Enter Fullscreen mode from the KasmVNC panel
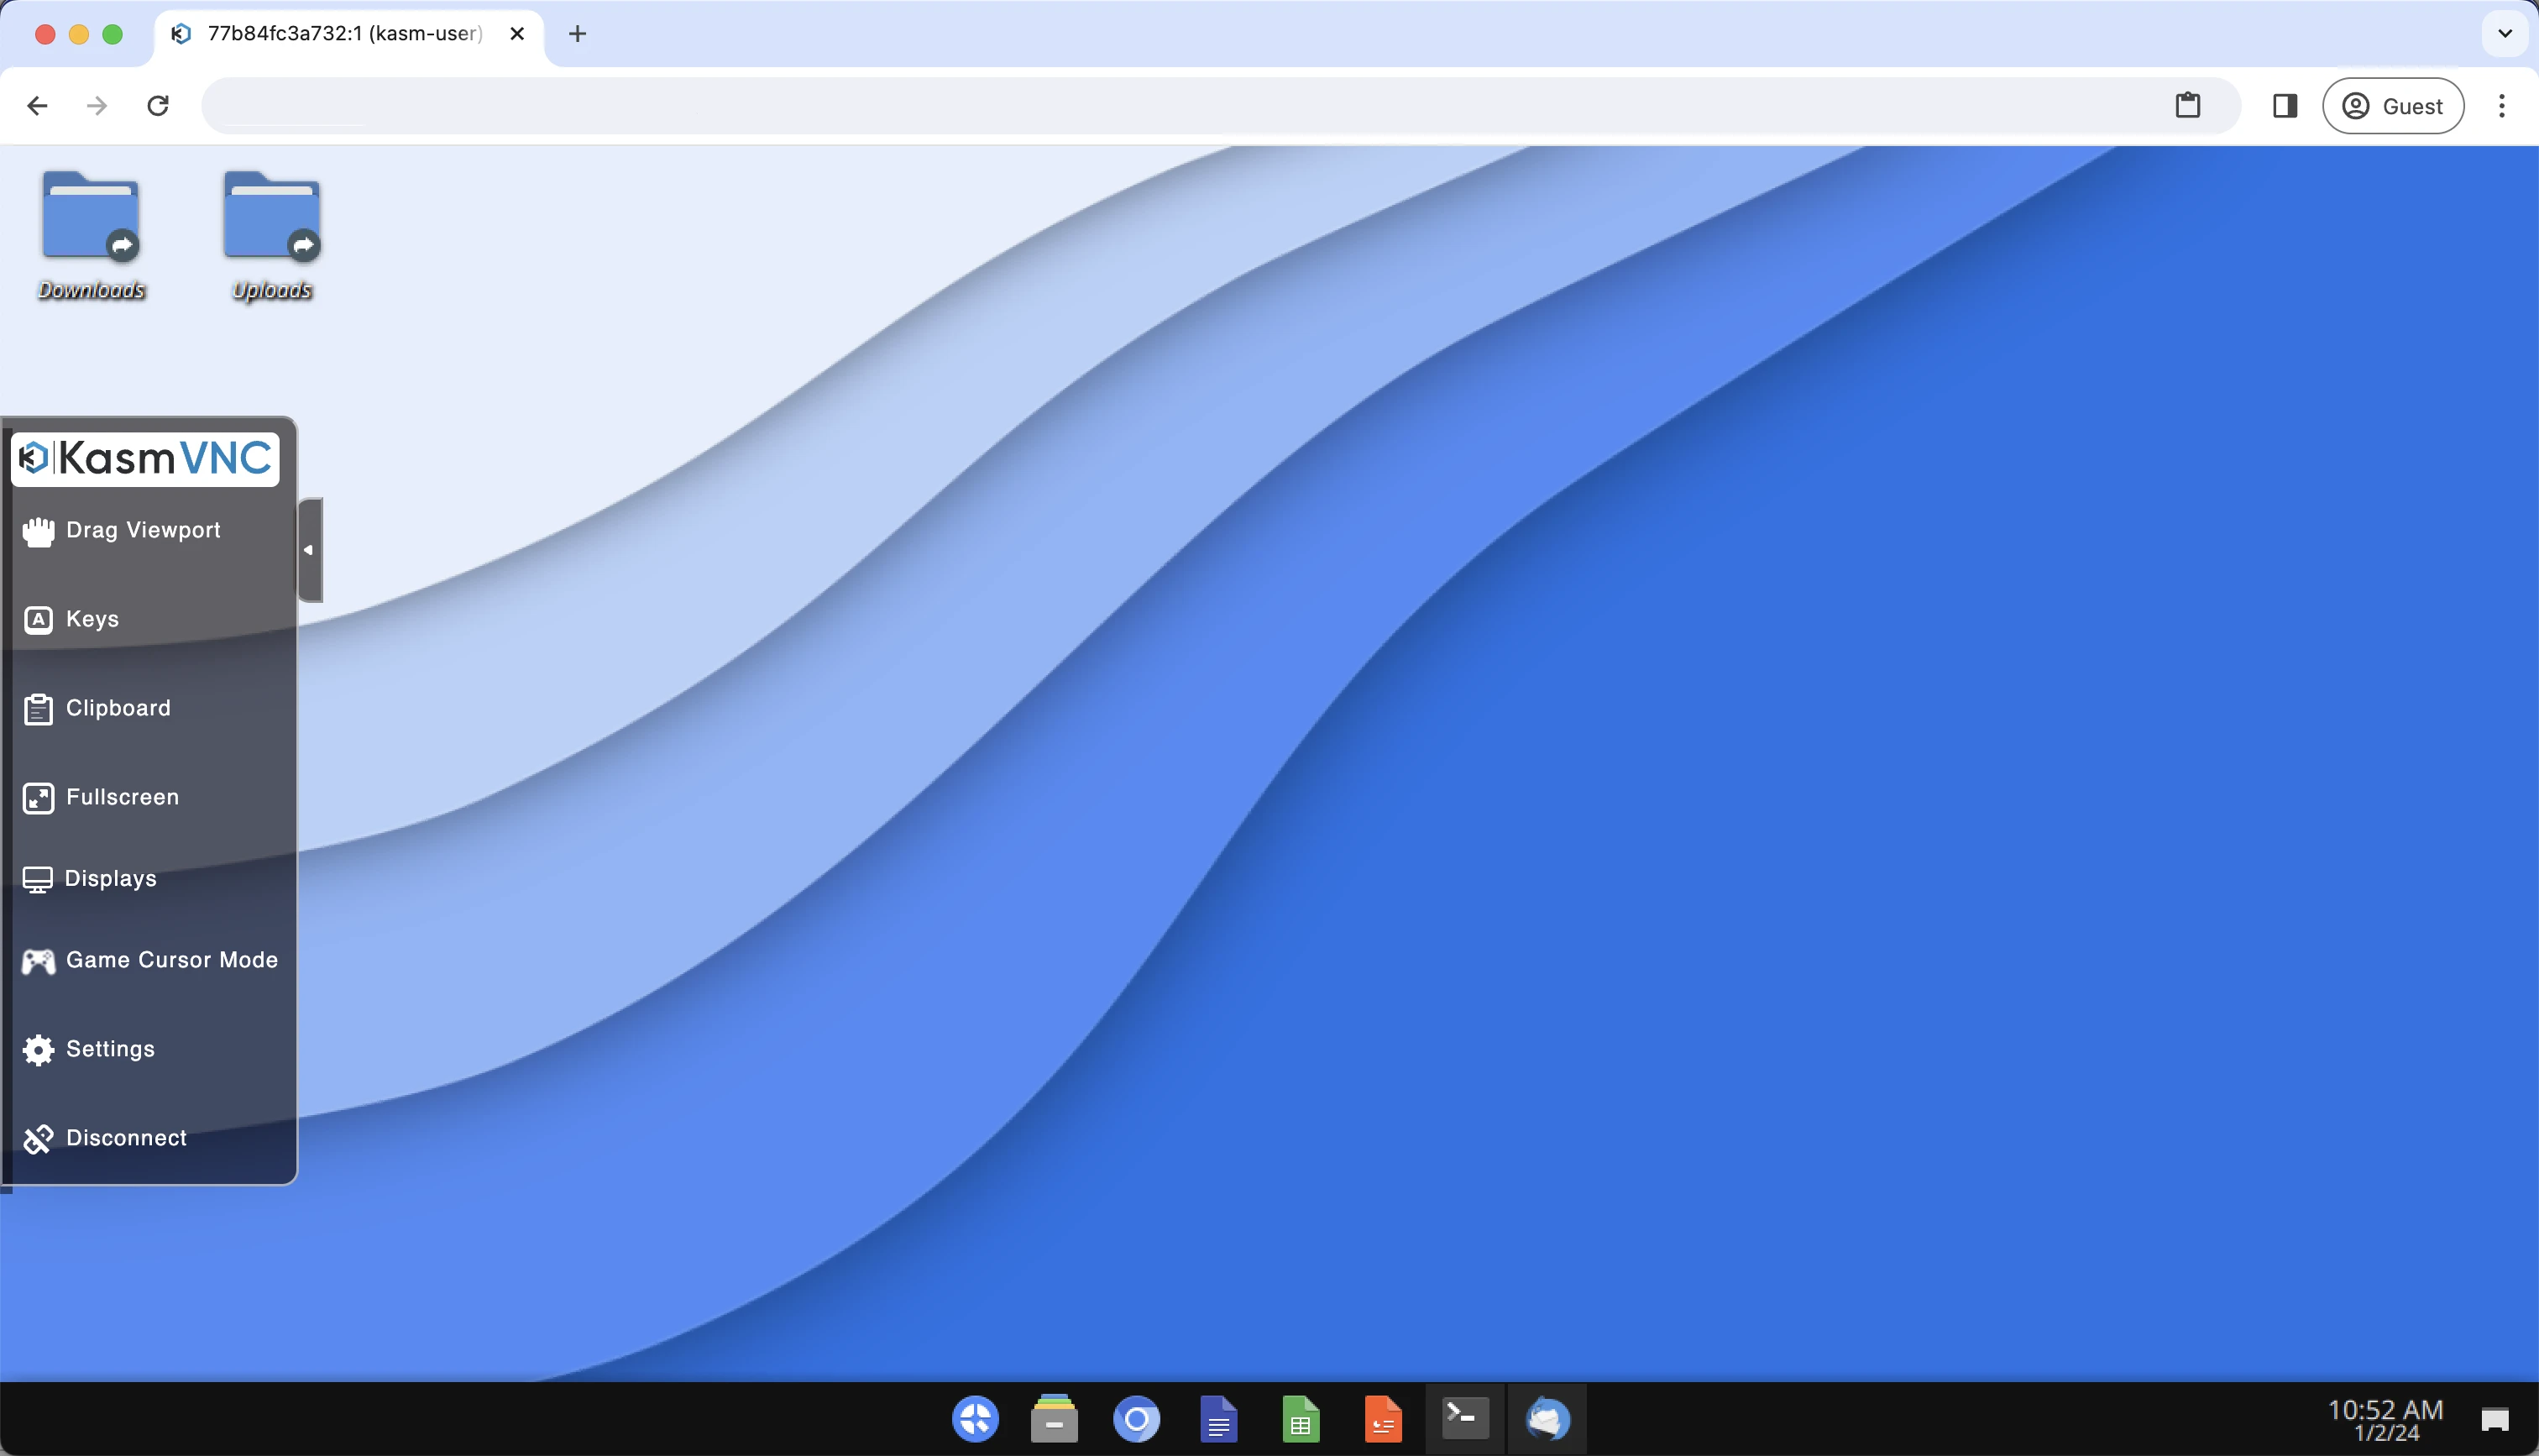Viewport: 2539px width, 1456px height. pyautogui.click(x=121, y=797)
